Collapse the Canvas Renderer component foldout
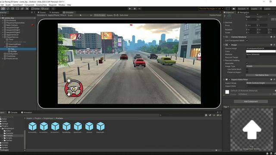This screenshot has height=155, width=276. coord(224,37)
